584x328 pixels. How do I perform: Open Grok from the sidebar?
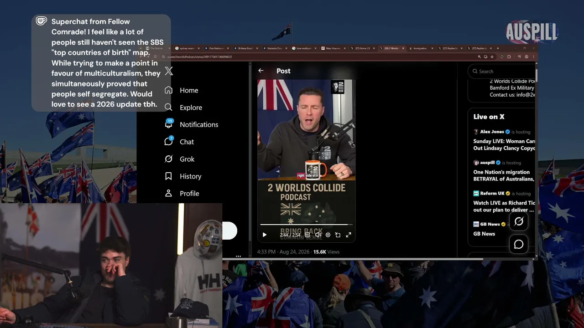coord(179,159)
